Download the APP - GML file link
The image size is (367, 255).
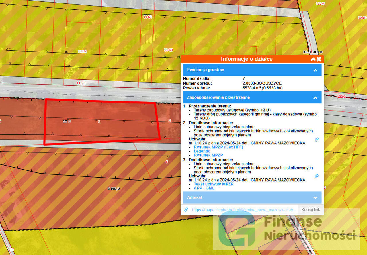click(204, 188)
